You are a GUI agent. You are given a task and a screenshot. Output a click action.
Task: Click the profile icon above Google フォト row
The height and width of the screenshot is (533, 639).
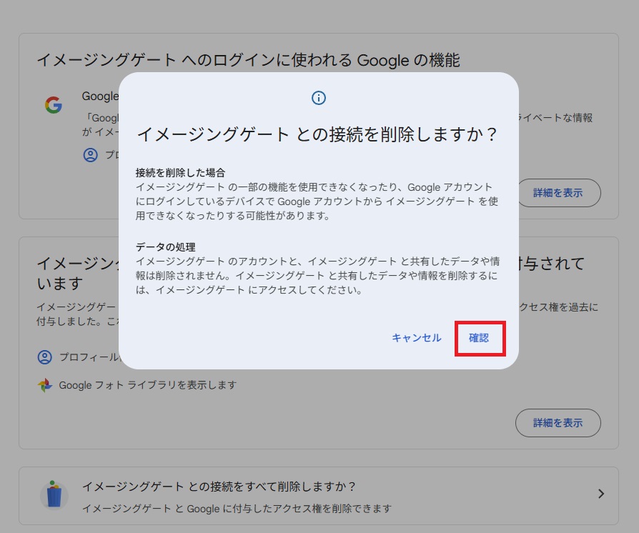45,357
